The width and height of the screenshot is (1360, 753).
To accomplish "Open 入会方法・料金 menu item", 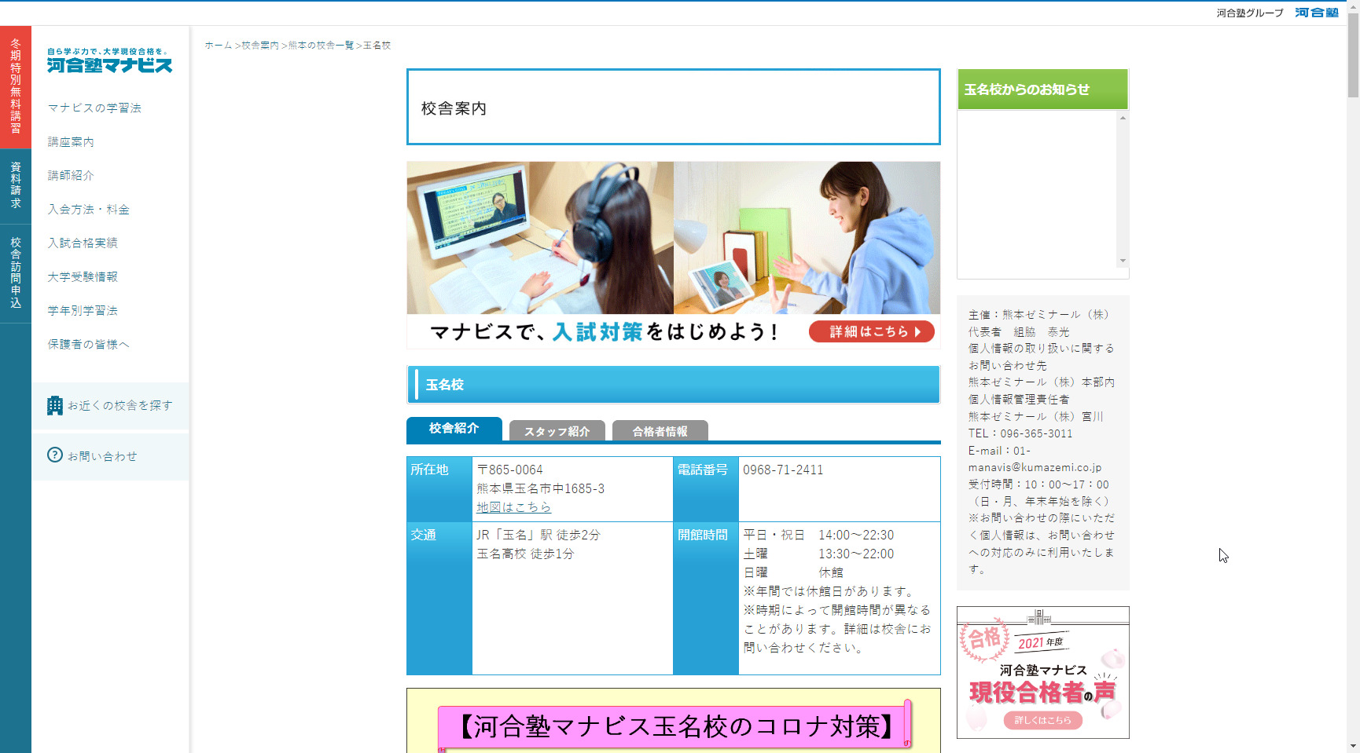I will tap(88, 209).
